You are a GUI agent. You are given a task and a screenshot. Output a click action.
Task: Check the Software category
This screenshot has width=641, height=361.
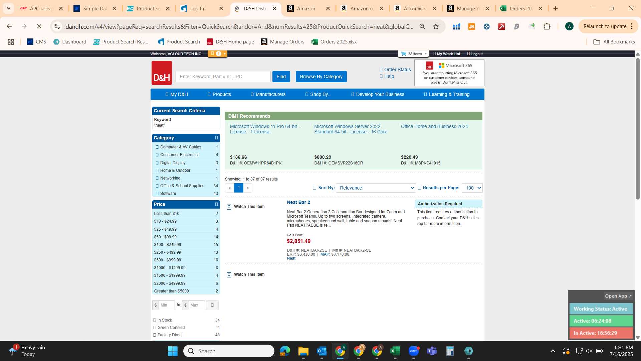click(157, 194)
